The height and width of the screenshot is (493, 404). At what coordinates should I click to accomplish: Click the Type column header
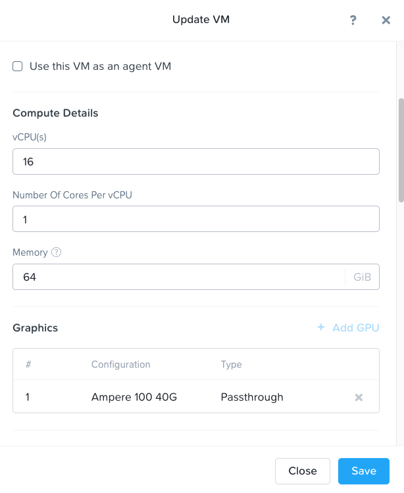click(231, 364)
